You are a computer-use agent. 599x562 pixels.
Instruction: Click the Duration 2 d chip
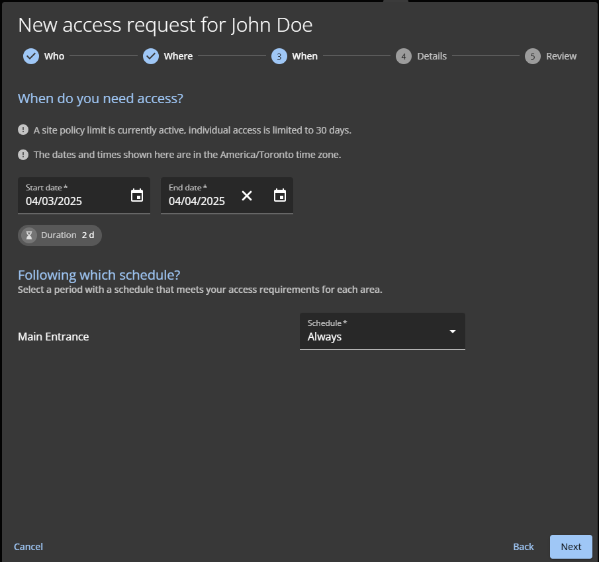[60, 235]
